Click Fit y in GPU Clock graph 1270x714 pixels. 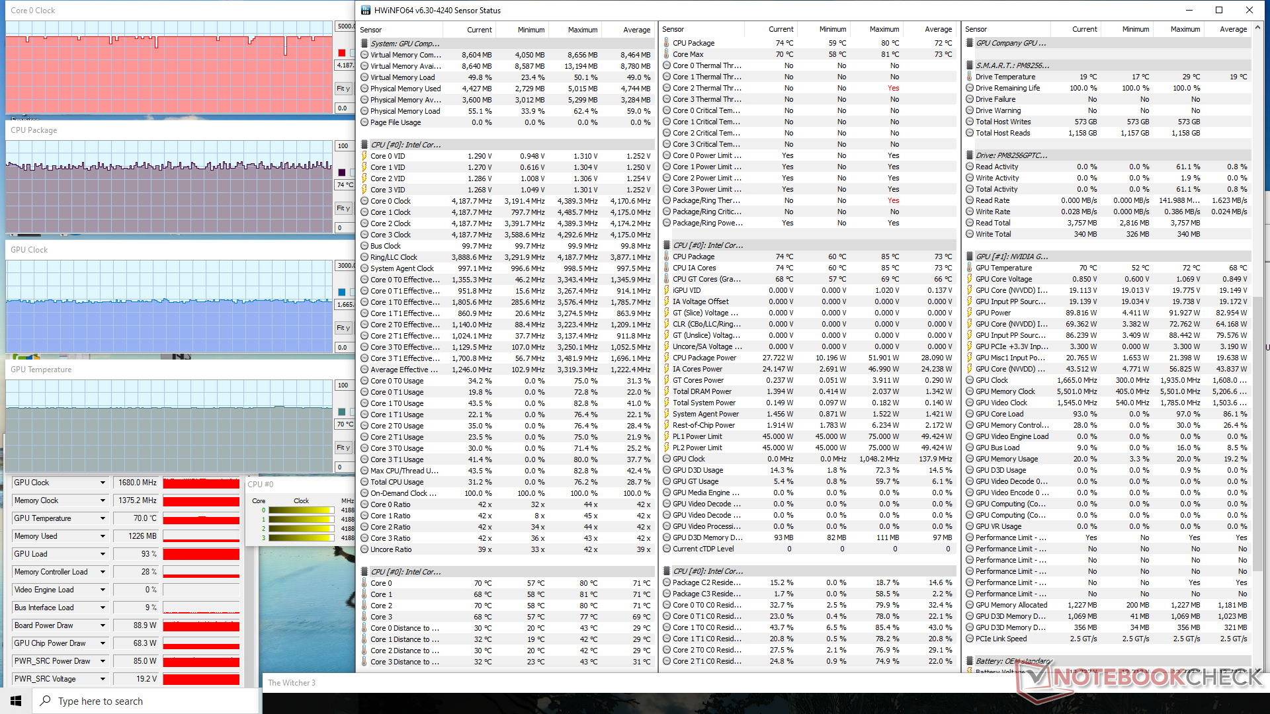click(343, 328)
